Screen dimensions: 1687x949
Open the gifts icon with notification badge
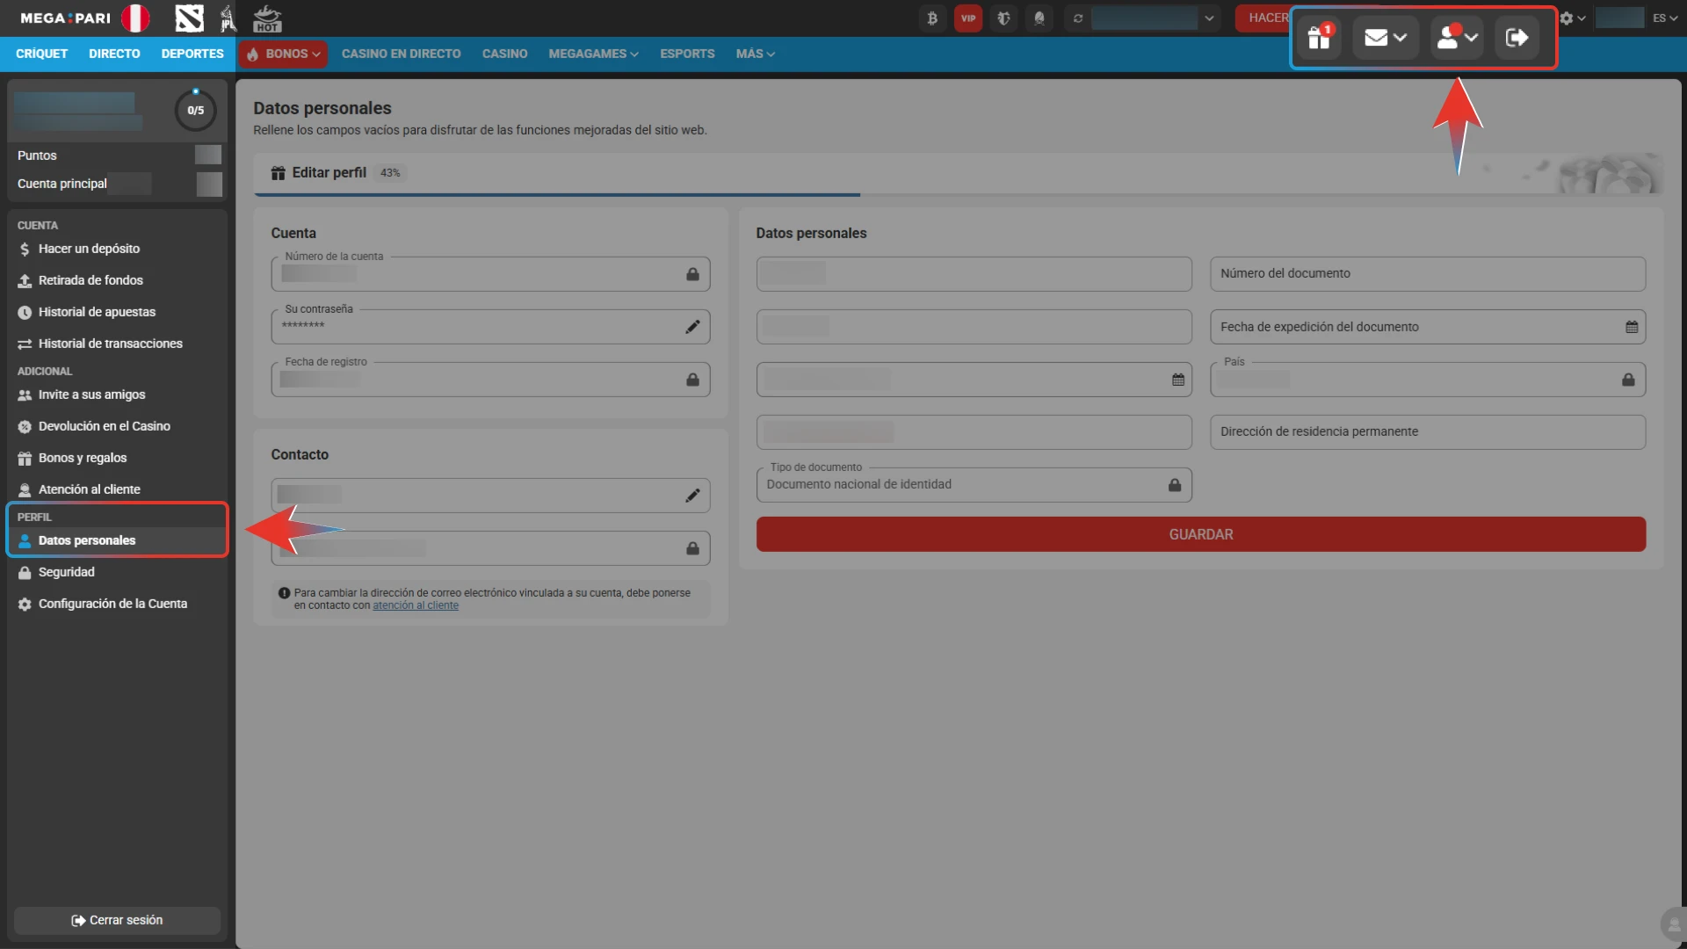tap(1320, 37)
